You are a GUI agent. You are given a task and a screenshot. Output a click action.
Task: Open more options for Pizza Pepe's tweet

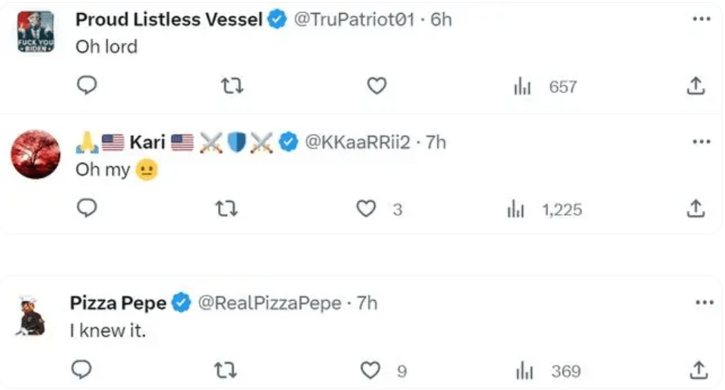[x=704, y=302]
